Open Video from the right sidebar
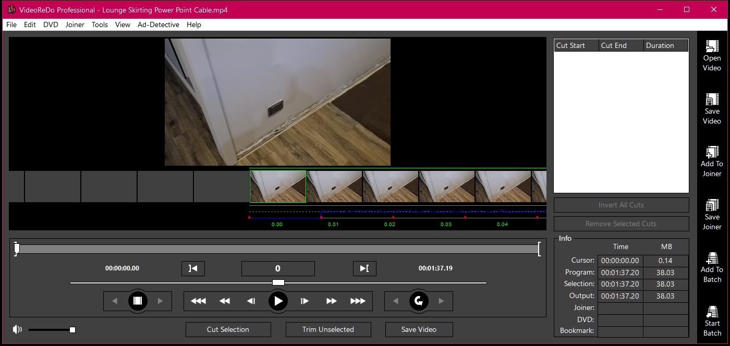Screen dimensions: 730x346 pos(712,56)
